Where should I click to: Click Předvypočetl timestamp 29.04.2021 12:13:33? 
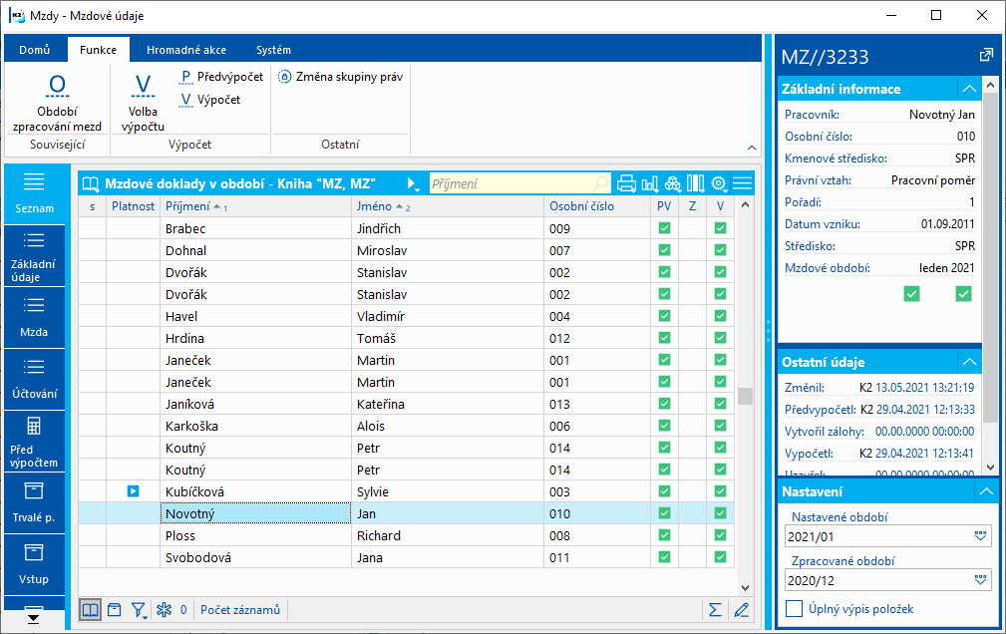pyautogui.click(x=925, y=410)
